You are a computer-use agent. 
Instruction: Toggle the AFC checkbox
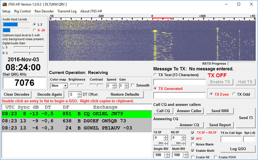[x=193, y=139]
